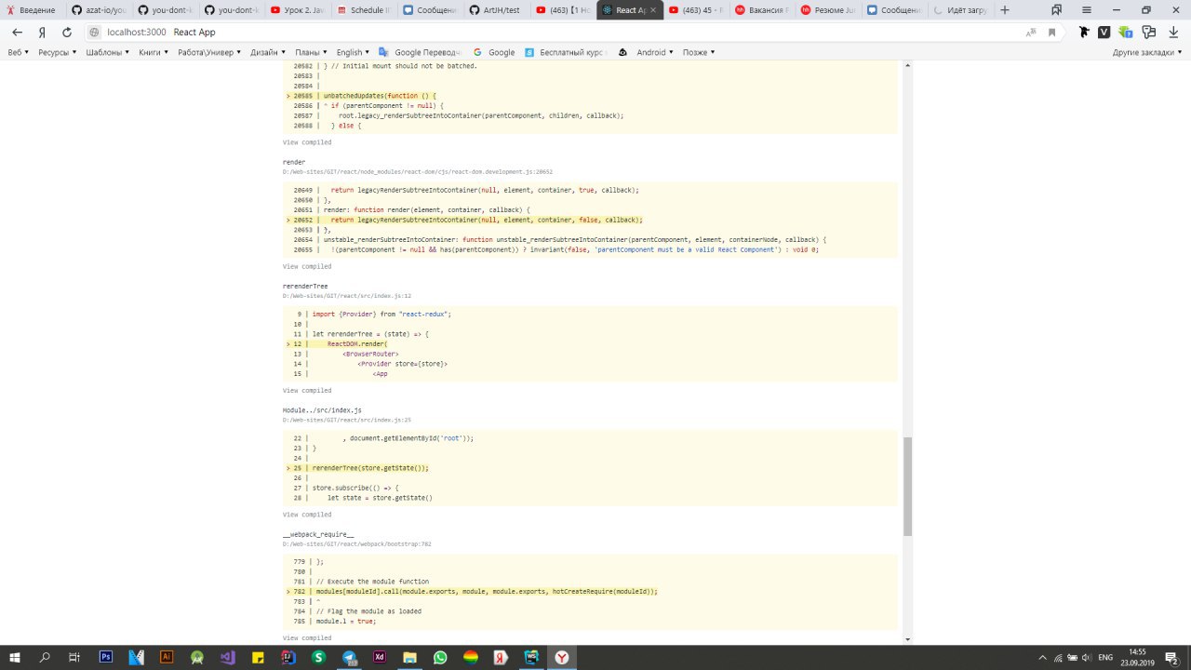Open the browser downloads icon
1191x670 pixels.
click(1175, 32)
